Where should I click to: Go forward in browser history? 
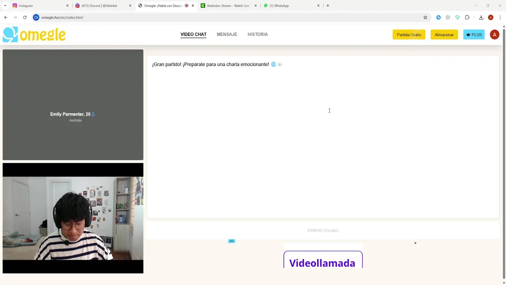(x=15, y=17)
